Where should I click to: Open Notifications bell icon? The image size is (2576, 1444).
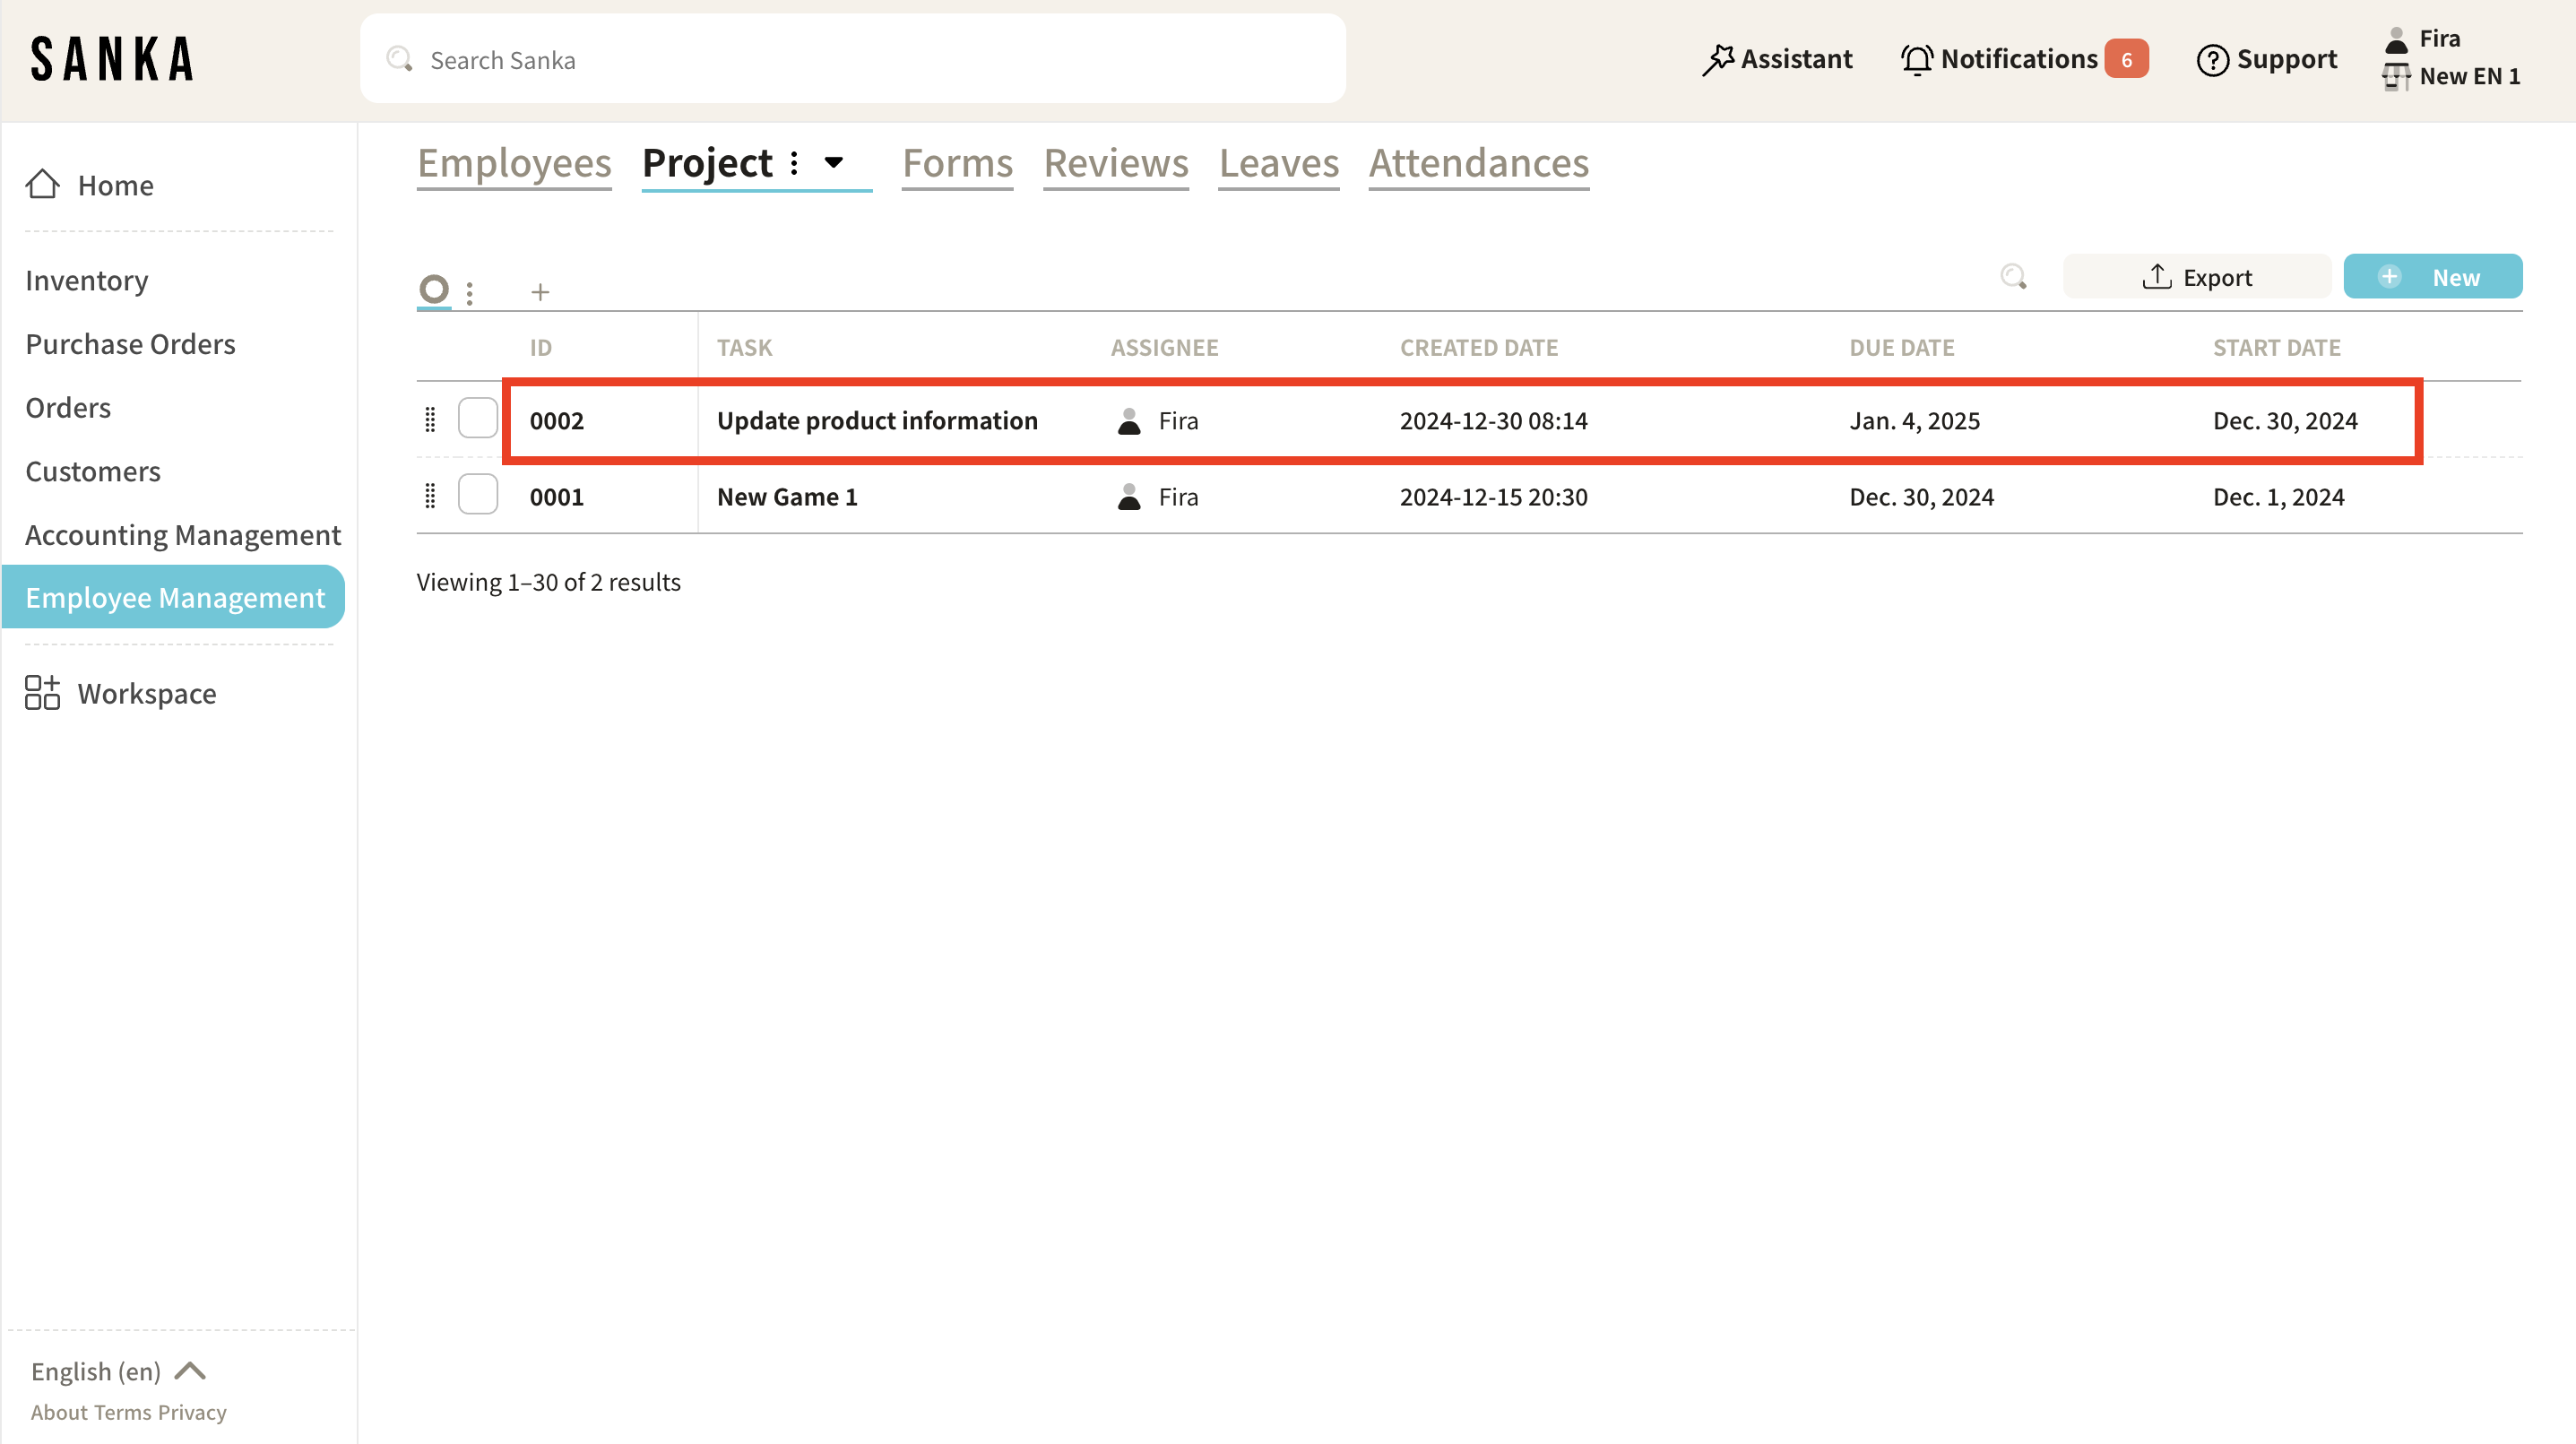coord(1916,59)
